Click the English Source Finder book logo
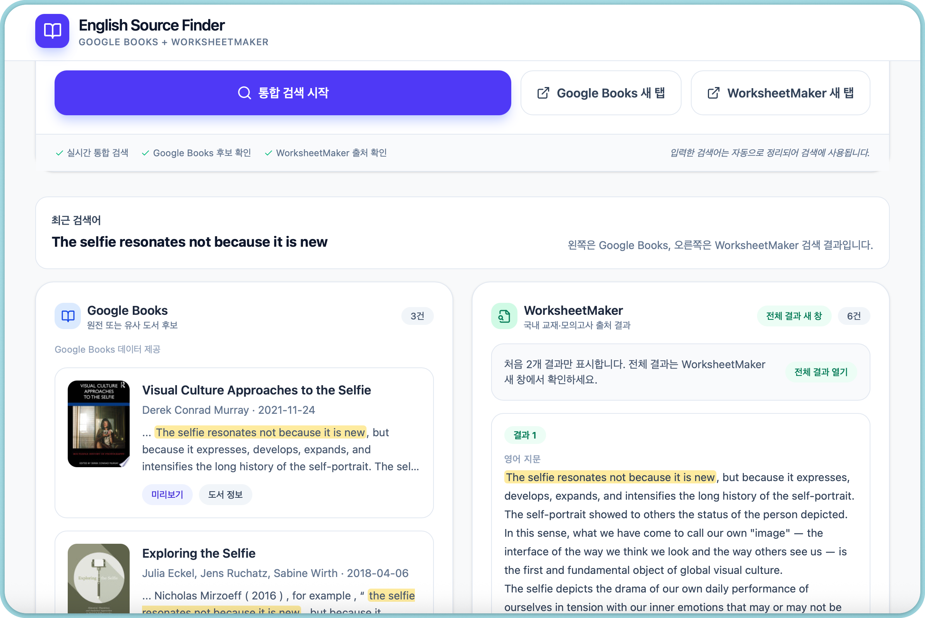925x618 pixels. (52, 31)
